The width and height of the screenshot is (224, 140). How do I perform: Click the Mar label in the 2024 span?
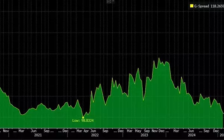click(x=176, y=131)
